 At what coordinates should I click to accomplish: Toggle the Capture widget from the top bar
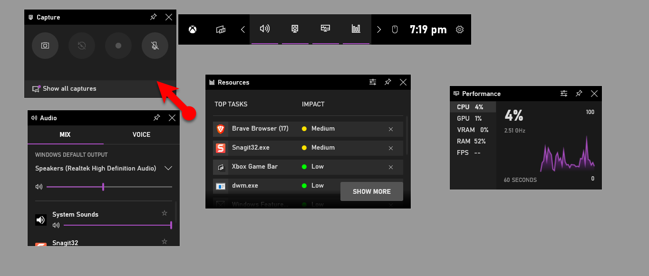(295, 29)
